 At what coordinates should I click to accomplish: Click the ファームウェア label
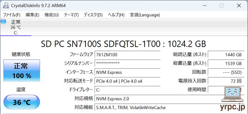(81, 55)
